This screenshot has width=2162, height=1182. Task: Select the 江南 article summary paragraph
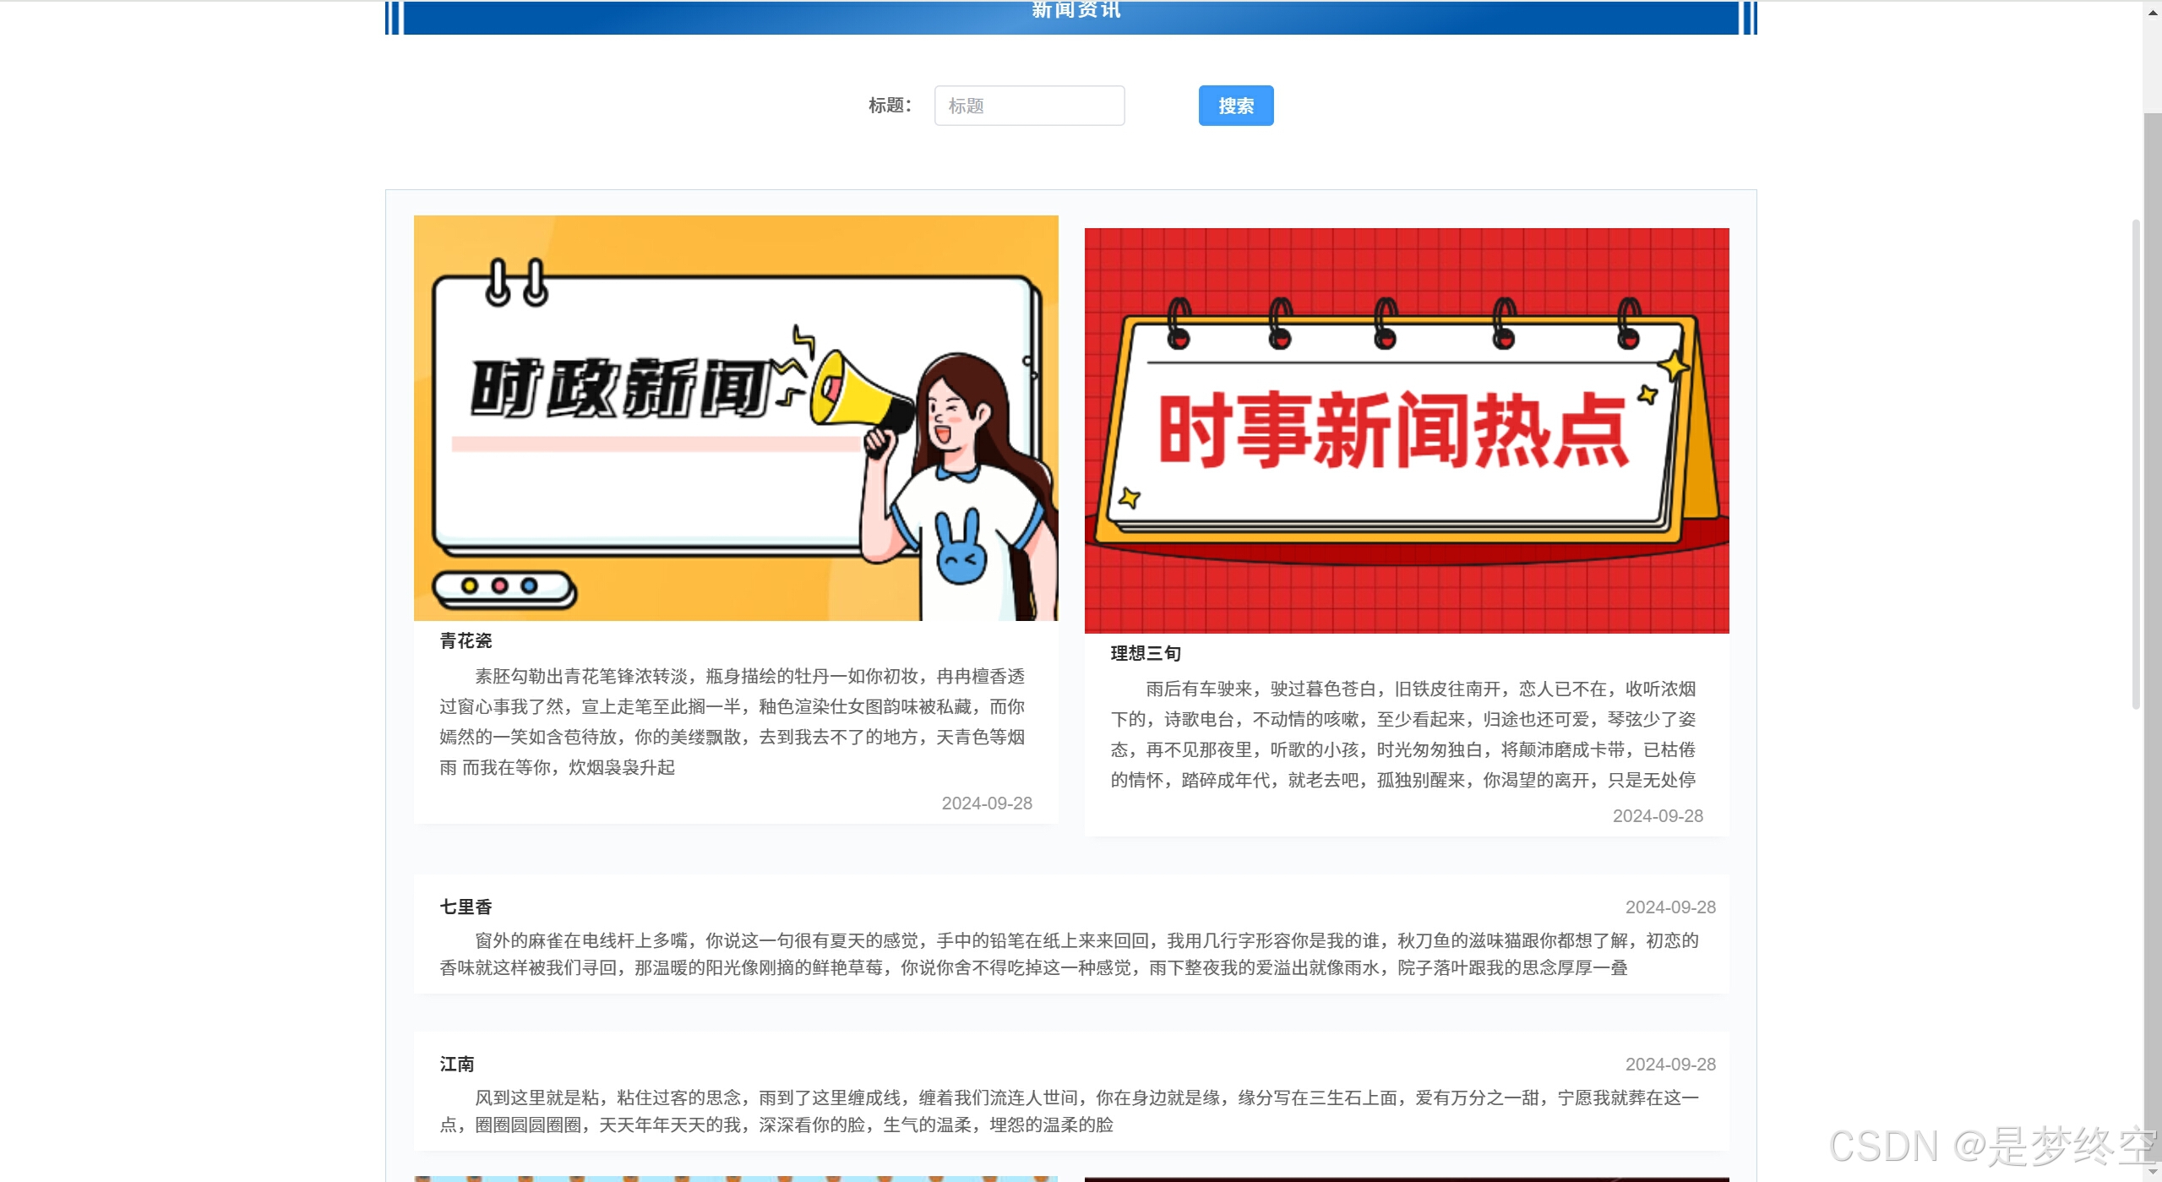[x=1070, y=1111]
